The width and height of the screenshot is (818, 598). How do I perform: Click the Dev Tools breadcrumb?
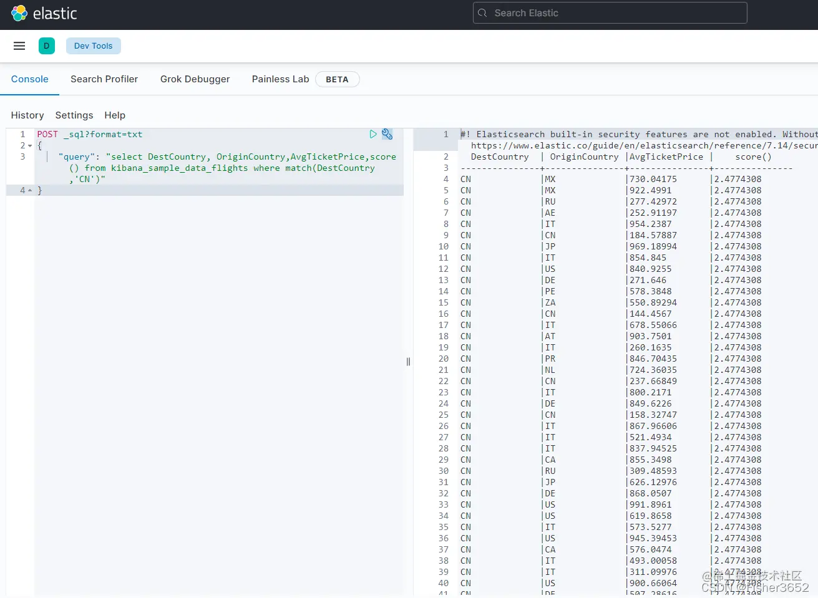click(94, 46)
